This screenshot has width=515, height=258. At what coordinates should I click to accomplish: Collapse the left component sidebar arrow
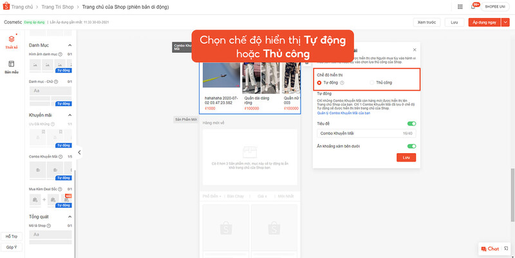[79, 152]
